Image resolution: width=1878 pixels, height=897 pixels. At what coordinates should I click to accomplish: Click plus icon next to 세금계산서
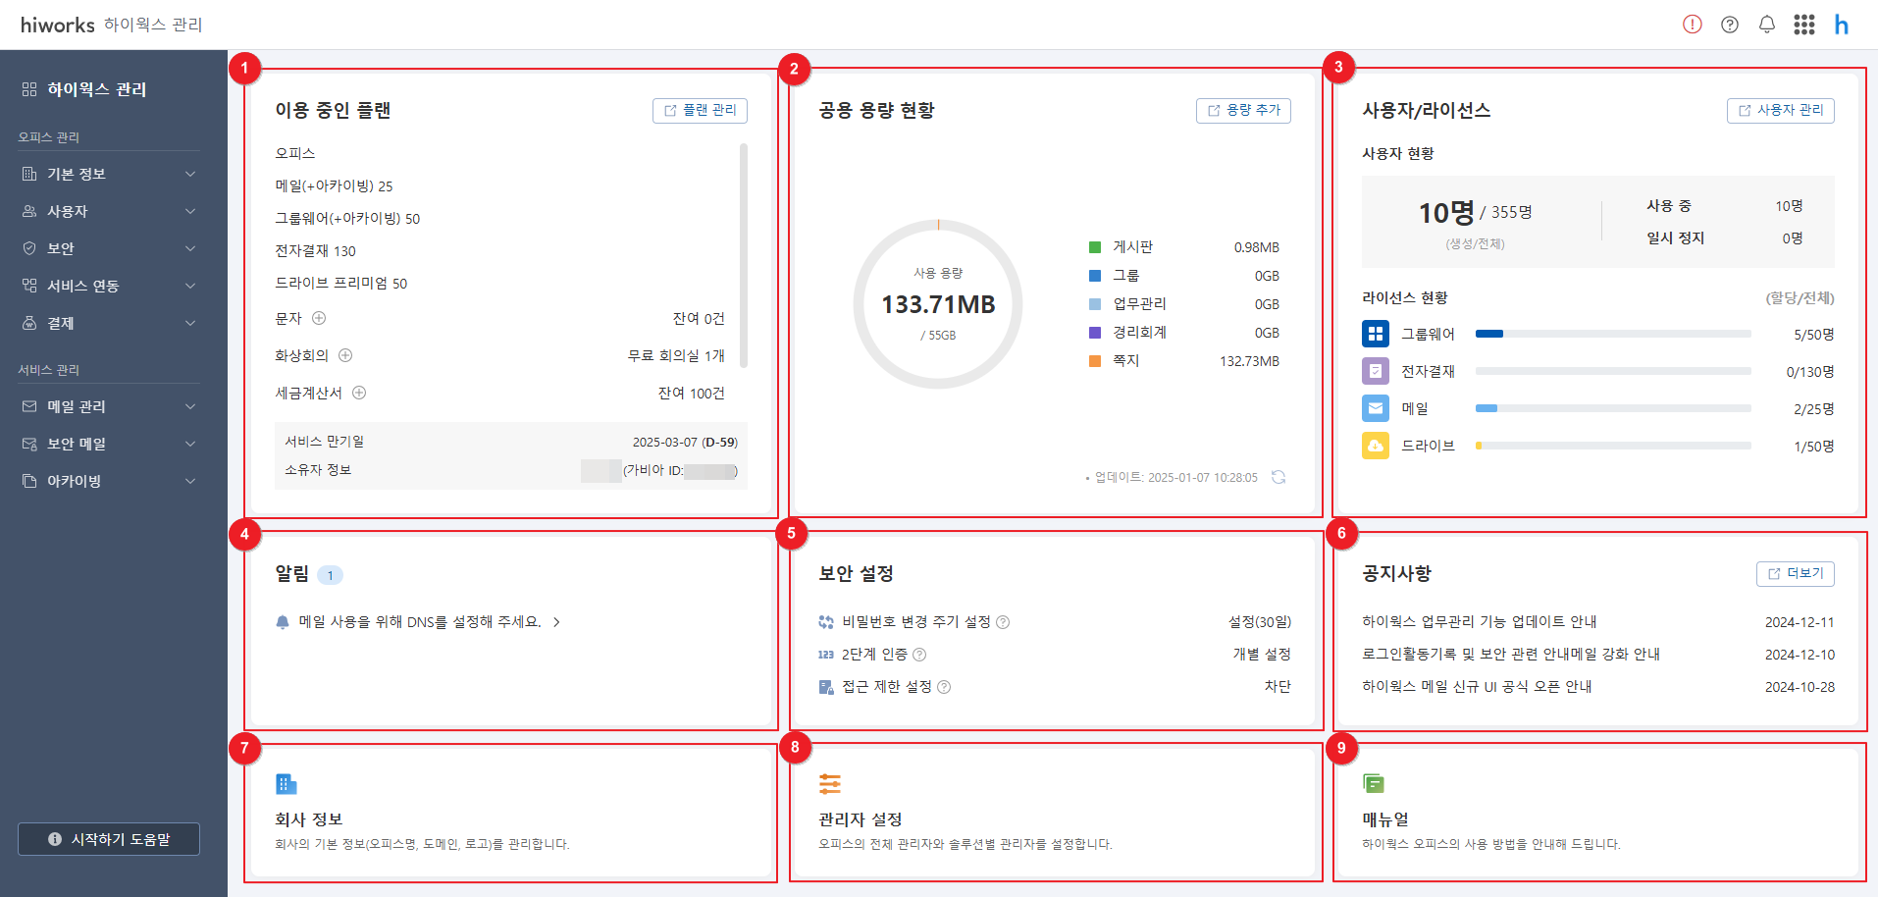coord(359,393)
